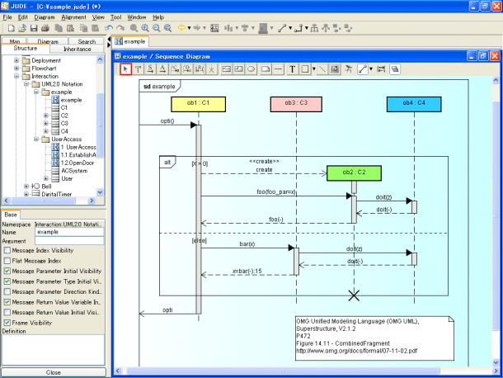Click the Name field containing example
The height and width of the screenshot is (378, 503).
point(69,232)
